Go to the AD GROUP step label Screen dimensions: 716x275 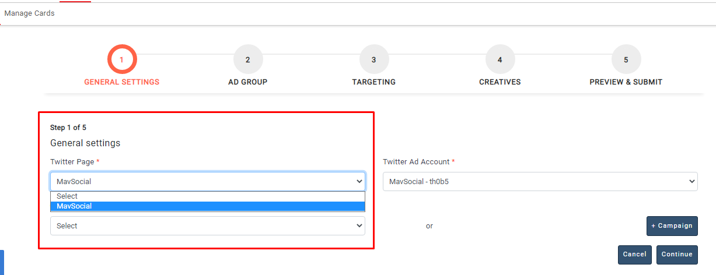pyautogui.click(x=247, y=82)
